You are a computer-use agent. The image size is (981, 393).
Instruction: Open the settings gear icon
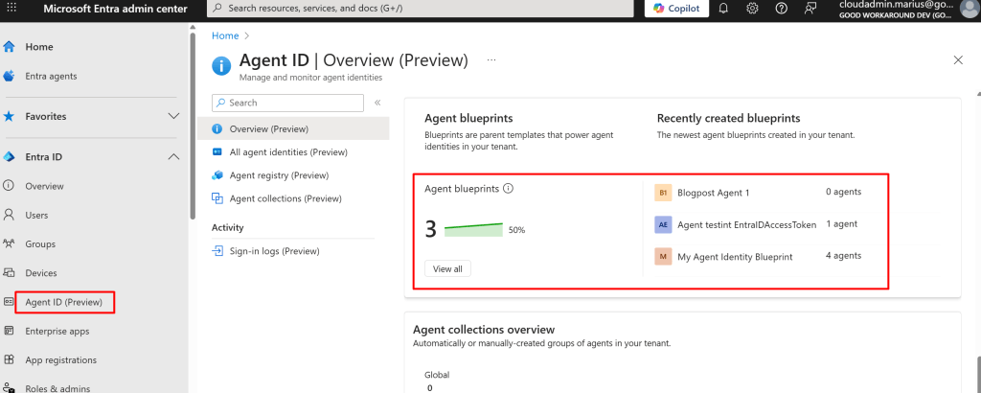[x=753, y=9]
